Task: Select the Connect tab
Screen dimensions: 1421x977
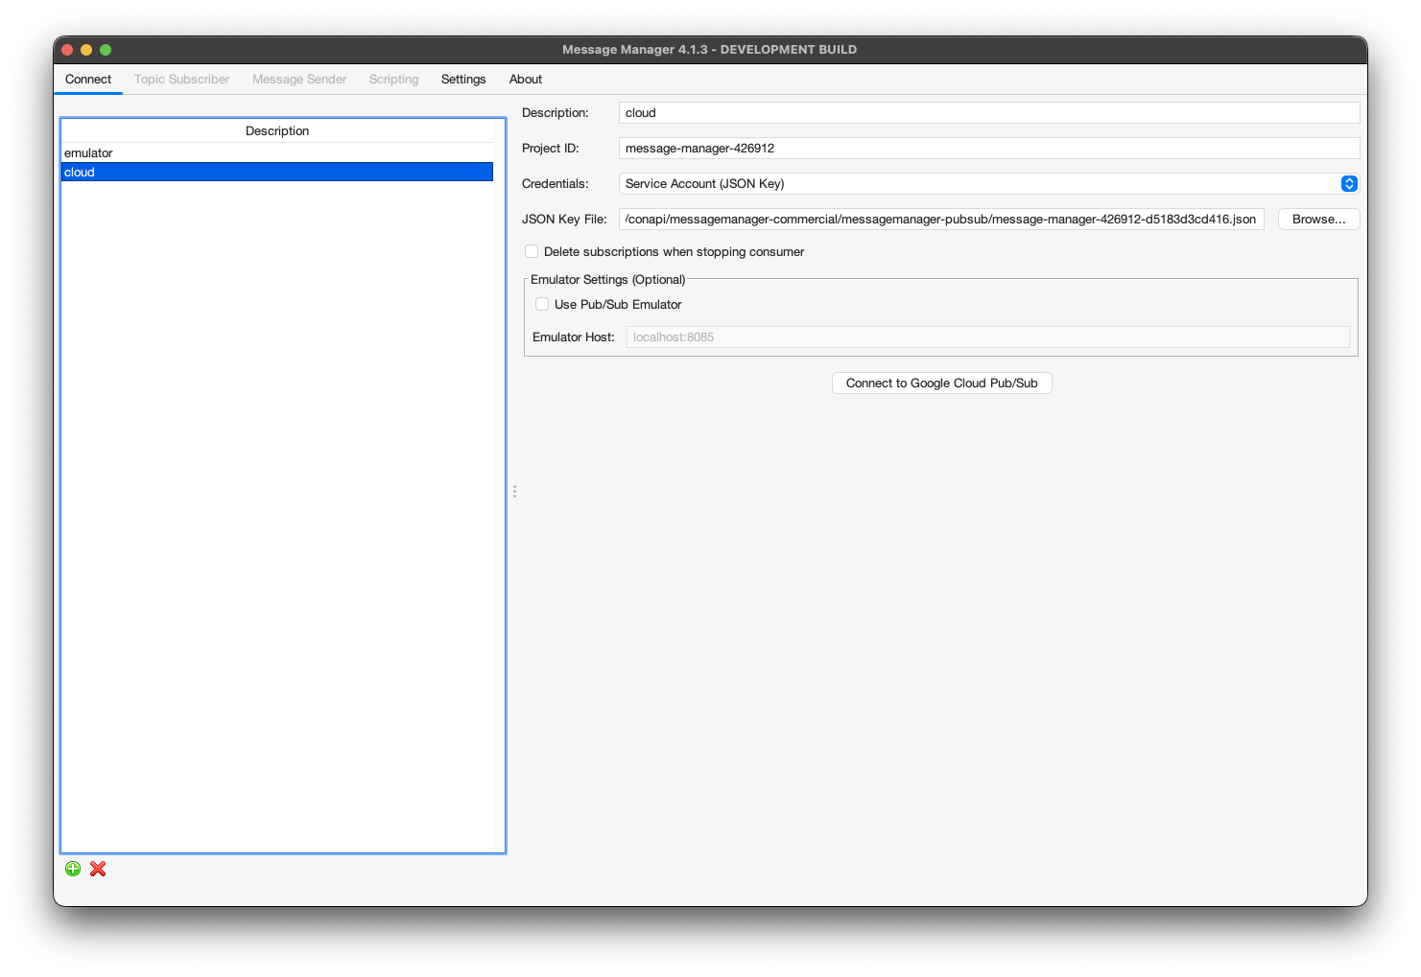Action: point(87,79)
